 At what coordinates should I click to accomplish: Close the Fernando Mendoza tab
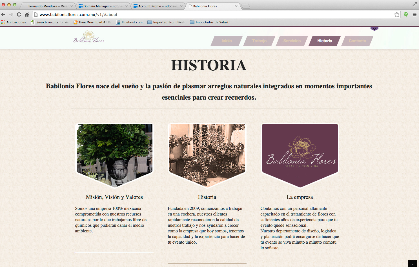pos(72,6)
